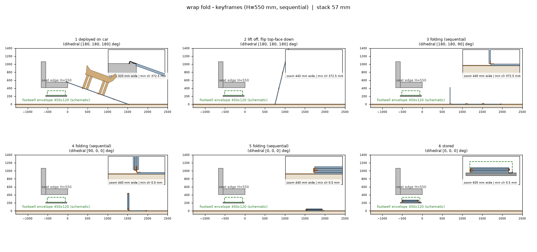Open the zoom inset in the "3 folding" panel
Viewport: 537px width, 252px height.
coord(491,64)
